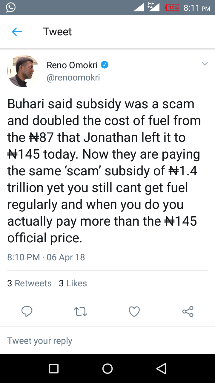This screenshot has width=215, height=383.
Task: Retweet this tweet with the arrows icon
Action: pyautogui.click(x=80, y=311)
